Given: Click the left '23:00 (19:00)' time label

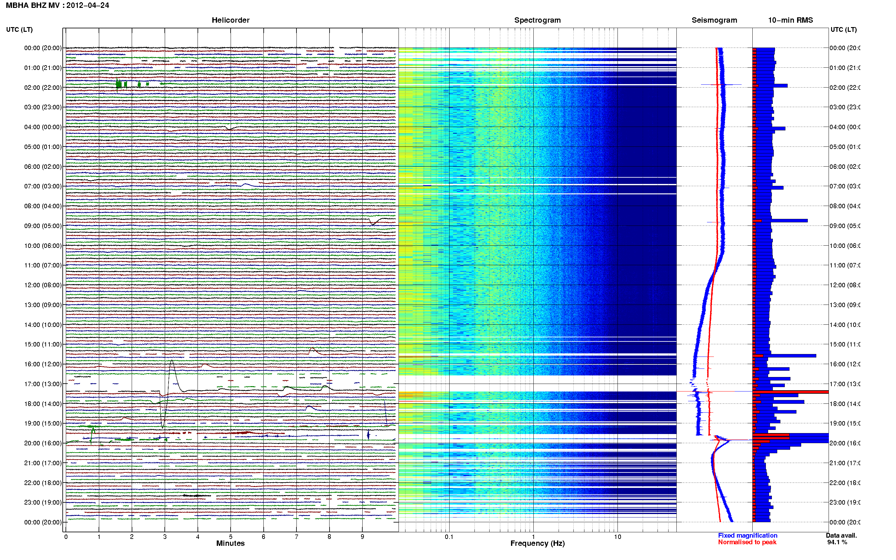Looking at the screenshot, I should click(43, 502).
